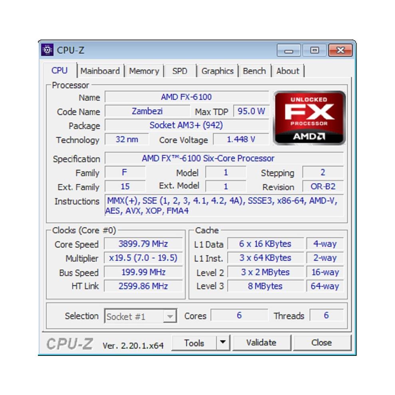Click the Core Speed value field
Viewport: 395px width, 395px height.
(143, 244)
